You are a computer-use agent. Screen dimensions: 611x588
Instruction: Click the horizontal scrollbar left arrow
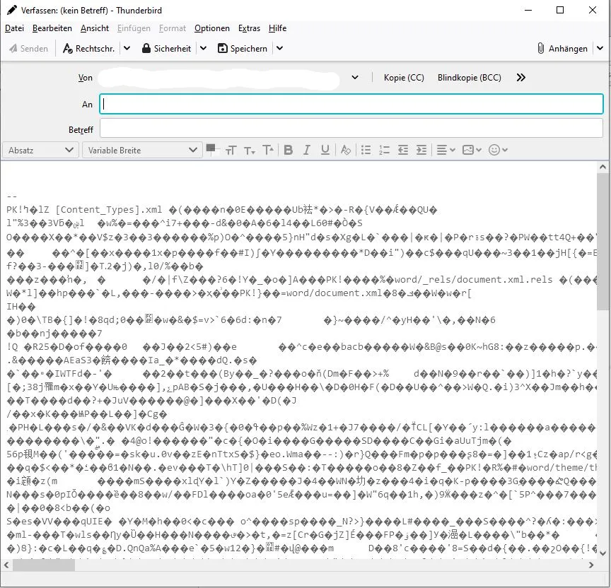pos(6,565)
